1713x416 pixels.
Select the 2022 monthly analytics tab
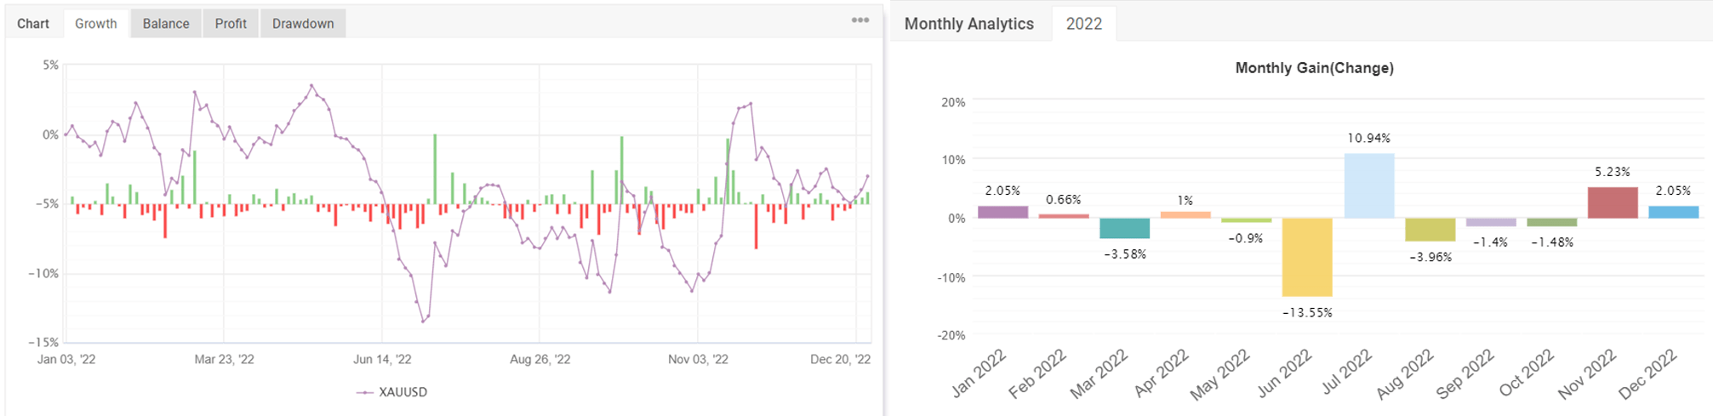click(x=1084, y=24)
